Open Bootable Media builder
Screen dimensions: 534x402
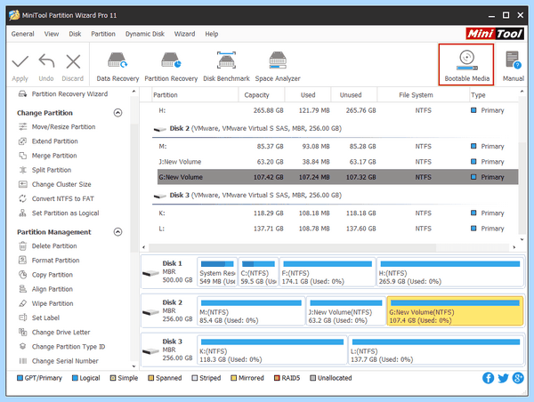466,64
